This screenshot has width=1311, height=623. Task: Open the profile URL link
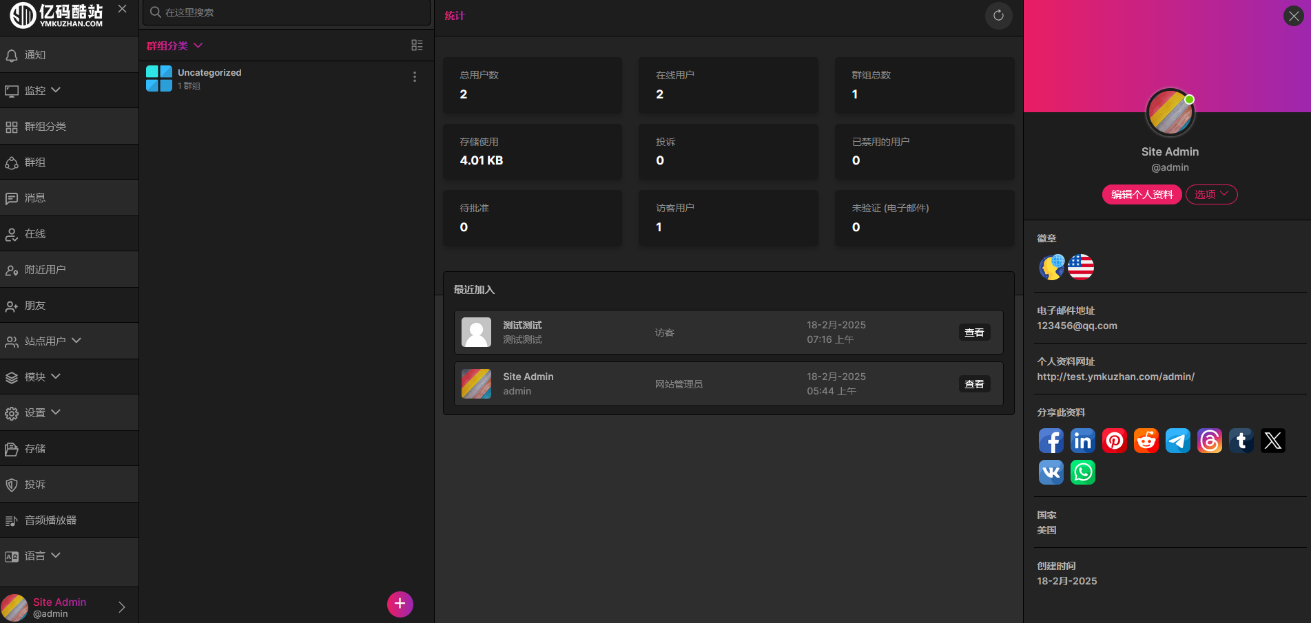(1115, 377)
